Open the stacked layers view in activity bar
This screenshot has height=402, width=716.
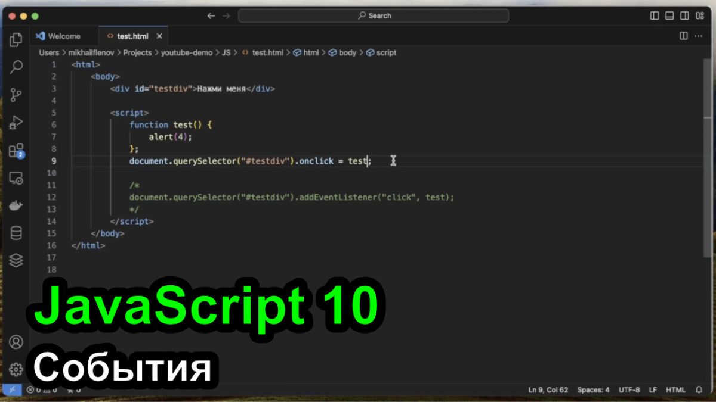[x=16, y=260]
